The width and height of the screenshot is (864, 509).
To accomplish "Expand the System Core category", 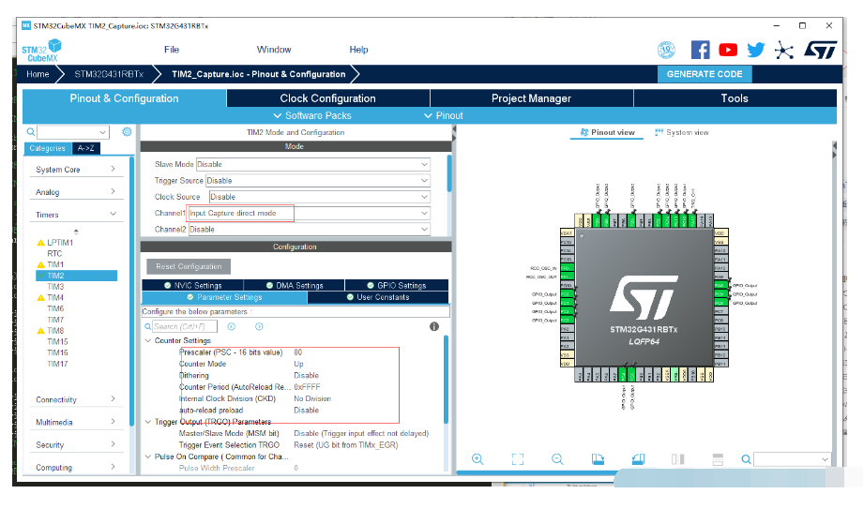I will point(76,169).
